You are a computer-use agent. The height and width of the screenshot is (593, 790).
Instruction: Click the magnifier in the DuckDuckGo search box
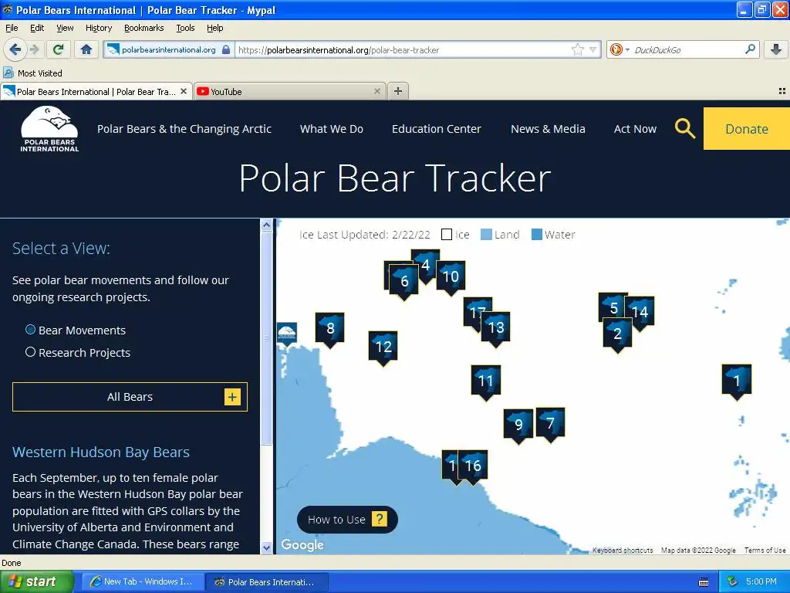coord(750,49)
